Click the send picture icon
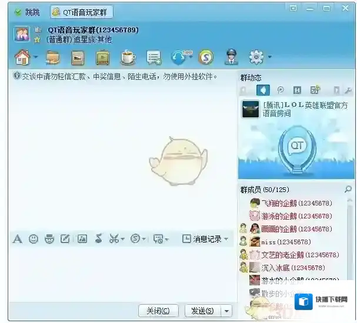Viewport: 357px width, 323px height. pos(82,238)
